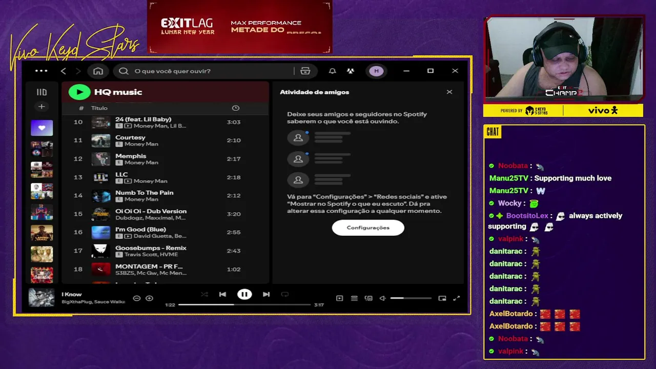Viewport: 656px width, 369px height.
Task: Open the Liked Songs heart tile
Action: [x=42, y=128]
